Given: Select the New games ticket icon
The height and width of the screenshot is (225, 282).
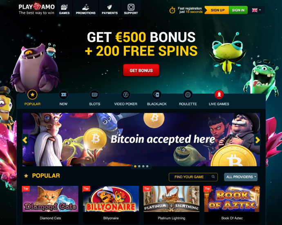Looking at the screenshot, I should (x=63, y=95).
